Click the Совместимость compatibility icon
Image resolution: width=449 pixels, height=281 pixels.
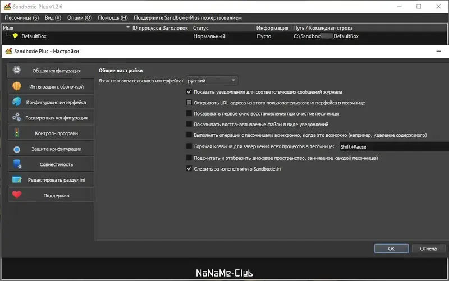tap(17, 164)
